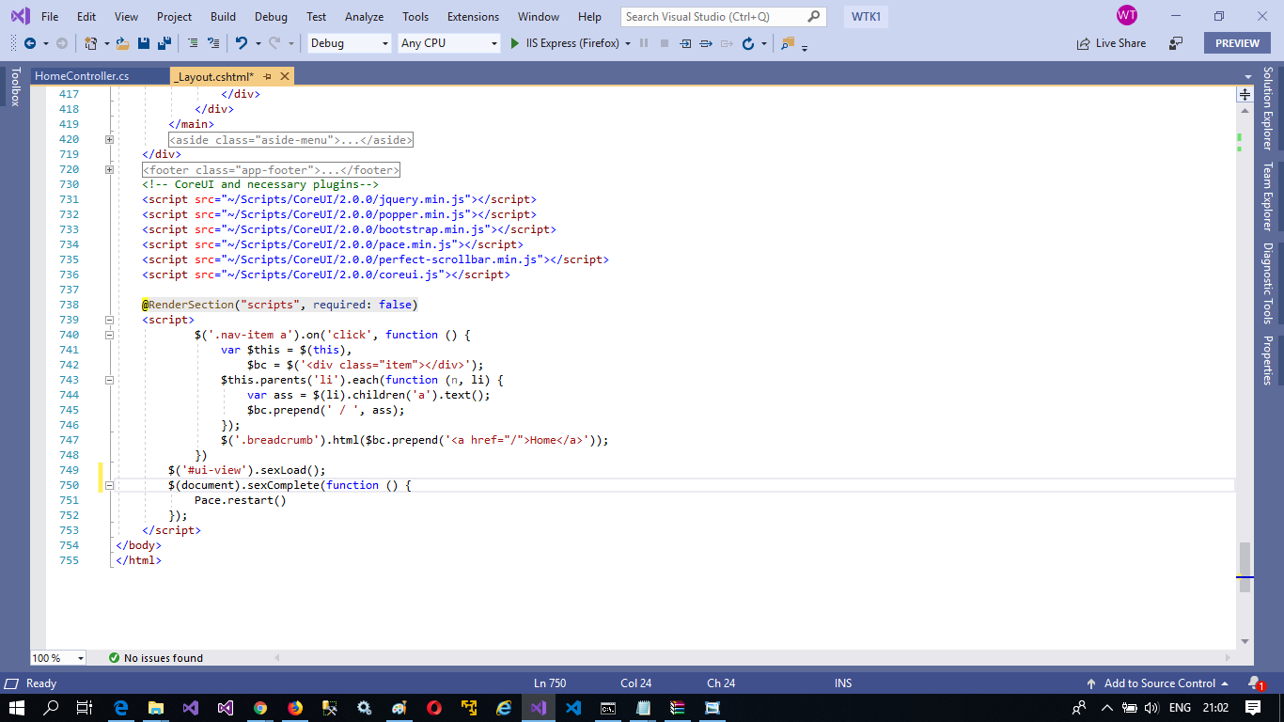The height and width of the screenshot is (722, 1284).
Task: Expand the collapsed aside-menu code region
Action: tap(109, 139)
